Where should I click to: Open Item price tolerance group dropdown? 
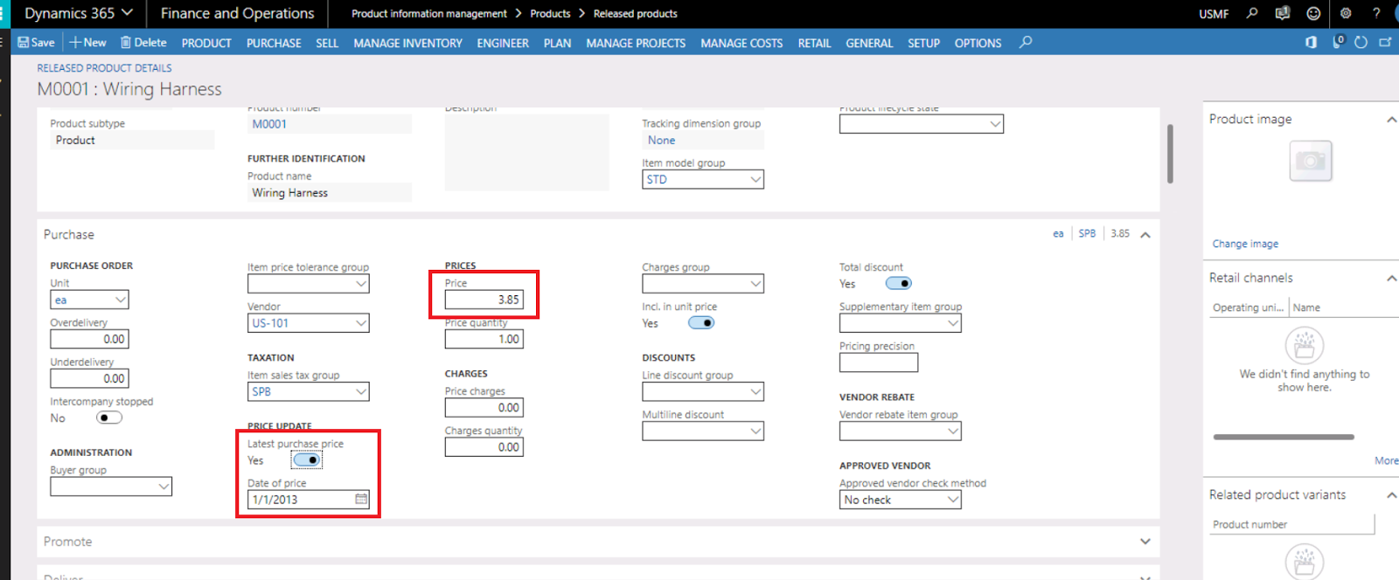click(x=361, y=283)
